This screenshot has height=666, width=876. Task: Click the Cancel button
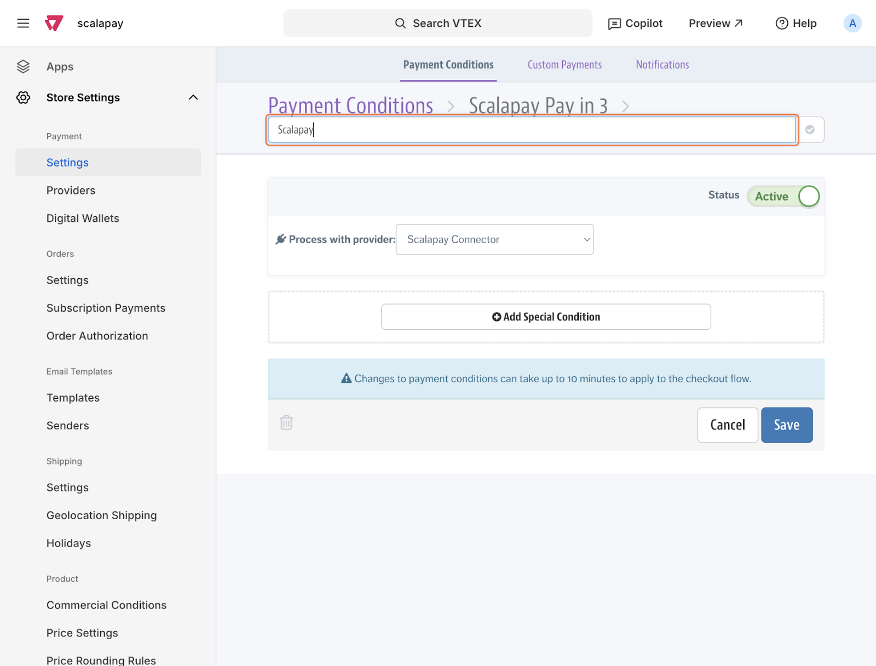click(728, 425)
